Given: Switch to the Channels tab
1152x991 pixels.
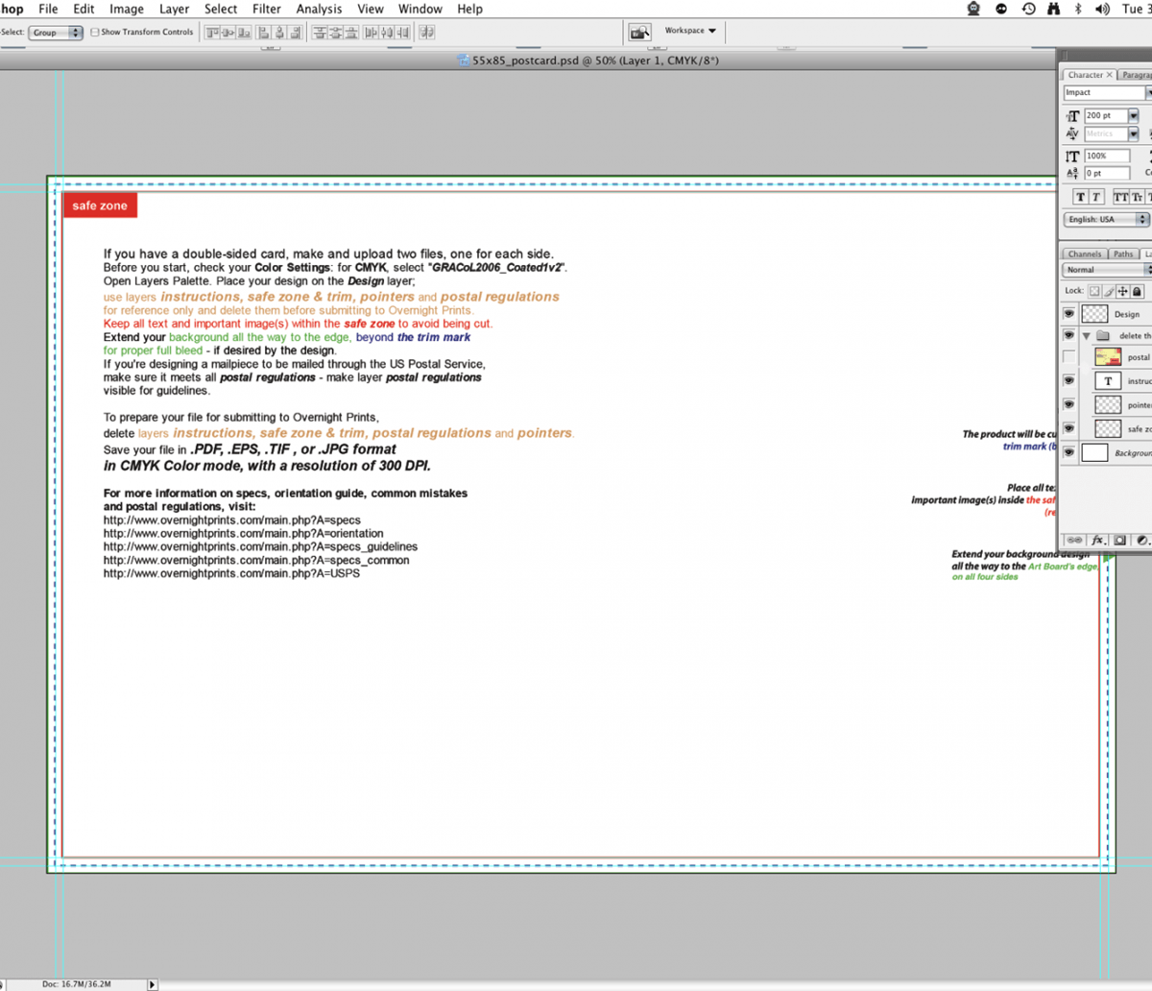Looking at the screenshot, I should 1085,254.
